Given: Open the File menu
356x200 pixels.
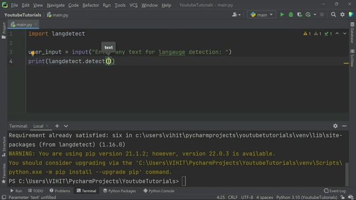Looking at the screenshot, I should (14, 5).
